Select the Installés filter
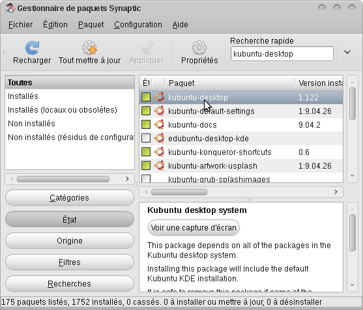The height and width of the screenshot is (310, 363). (x=70, y=96)
